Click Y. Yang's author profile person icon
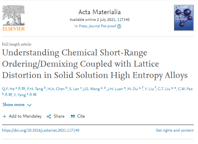This screenshot has width=198, height=144. click(31, 94)
